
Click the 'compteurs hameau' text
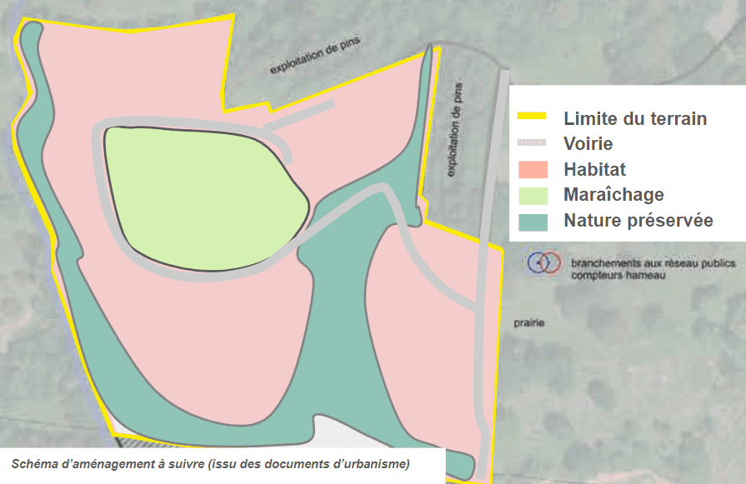tap(618, 275)
